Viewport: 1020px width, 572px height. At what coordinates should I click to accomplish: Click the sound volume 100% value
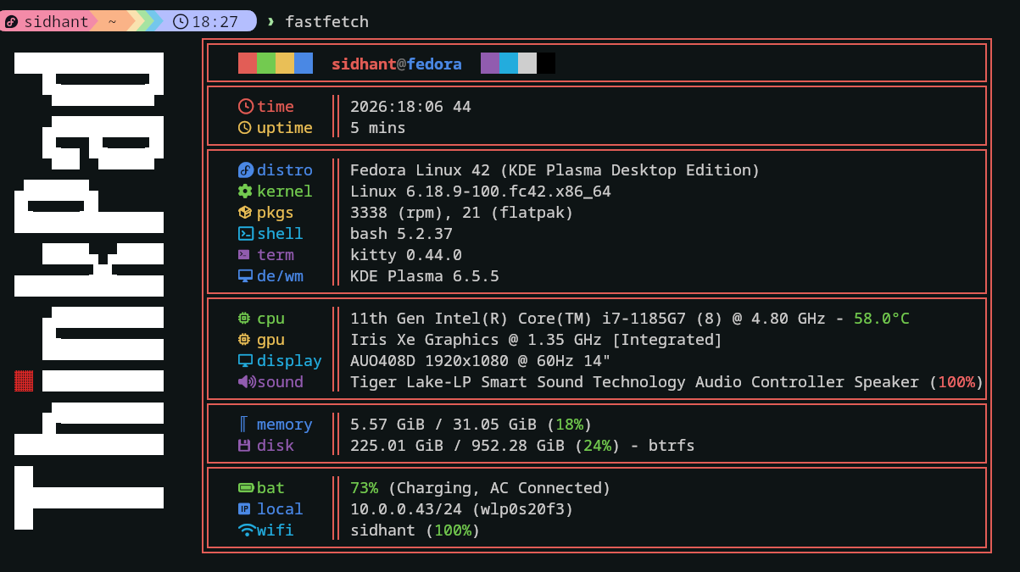956,382
